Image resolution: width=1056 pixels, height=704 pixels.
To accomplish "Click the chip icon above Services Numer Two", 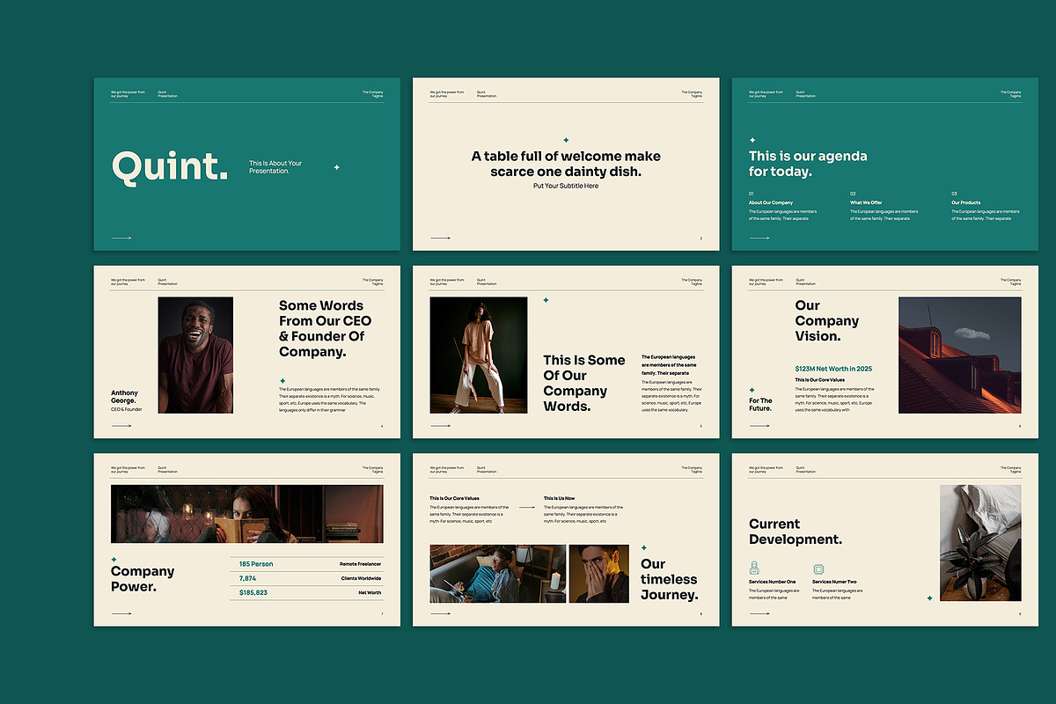I will tap(818, 569).
